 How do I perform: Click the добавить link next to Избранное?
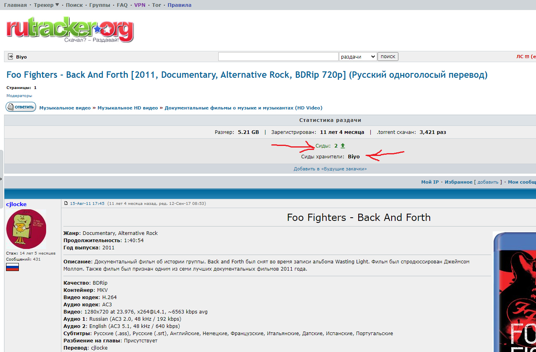click(488, 182)
